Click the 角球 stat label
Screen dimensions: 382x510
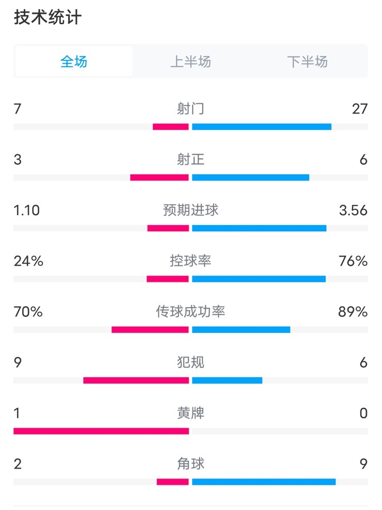coord(191,464)
